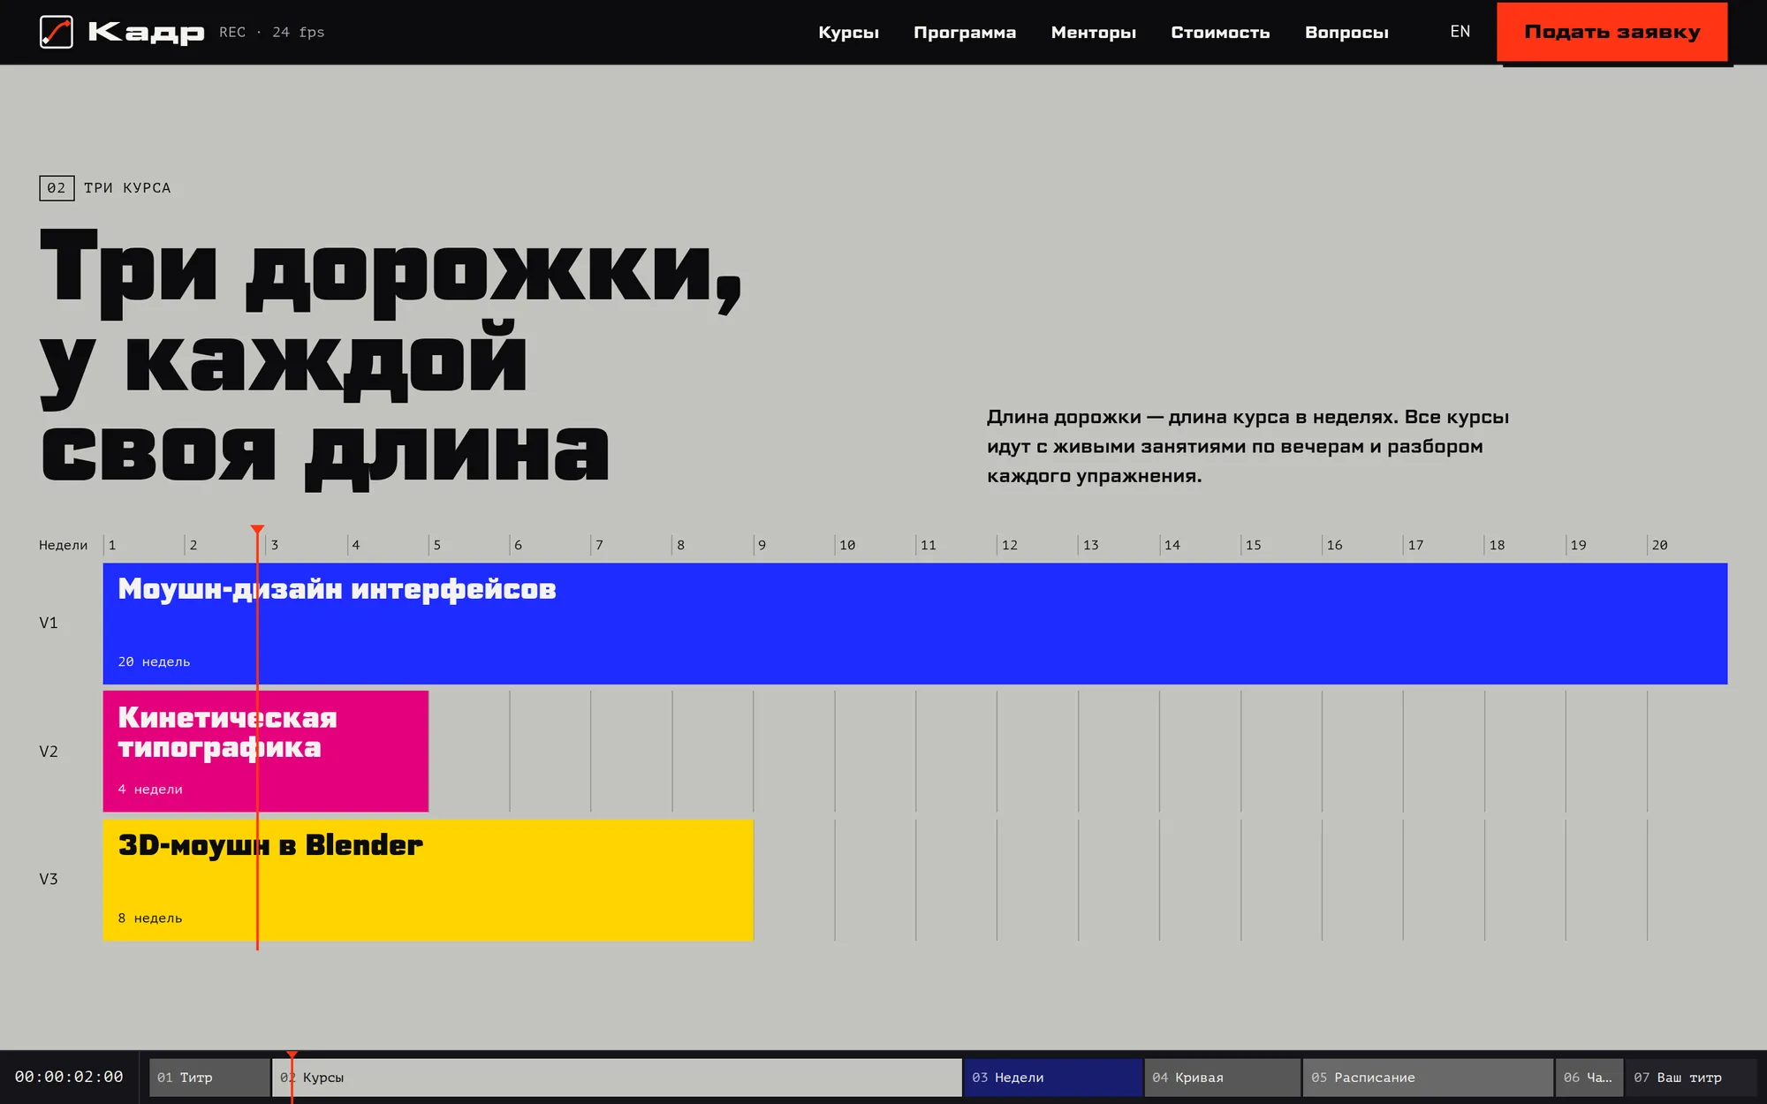The image size is (1767, 1104).
Task: Open the Стоимость nav link
Action: (1220, 33)
